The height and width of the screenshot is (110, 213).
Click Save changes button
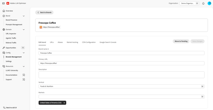(x=197, y=41)
